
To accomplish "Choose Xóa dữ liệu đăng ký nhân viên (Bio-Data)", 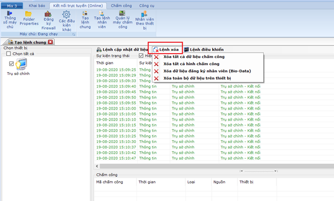I will [x=208, y=71].
